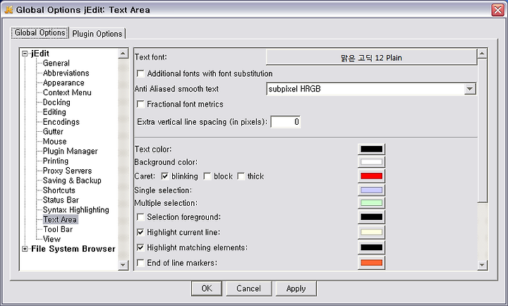The height and width of the screenshot is (306, 508).
Task: Click the Text font chooser button
Action: pos(371,58)
